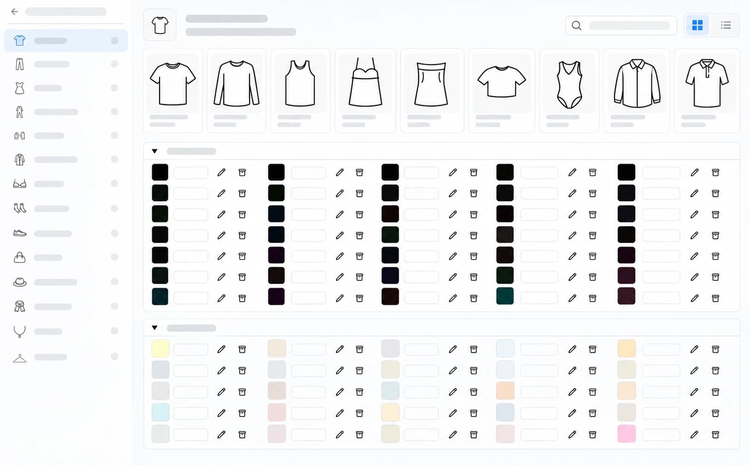Screen dimensions: 750x465
Task: Go back using the left arrow
Action: [x=15, y=12]
